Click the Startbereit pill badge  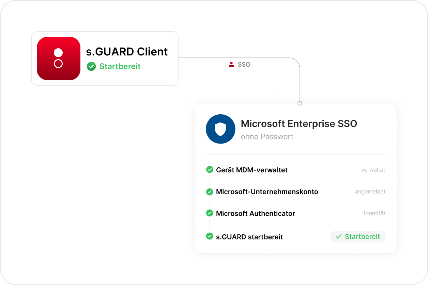pos(358,236)
